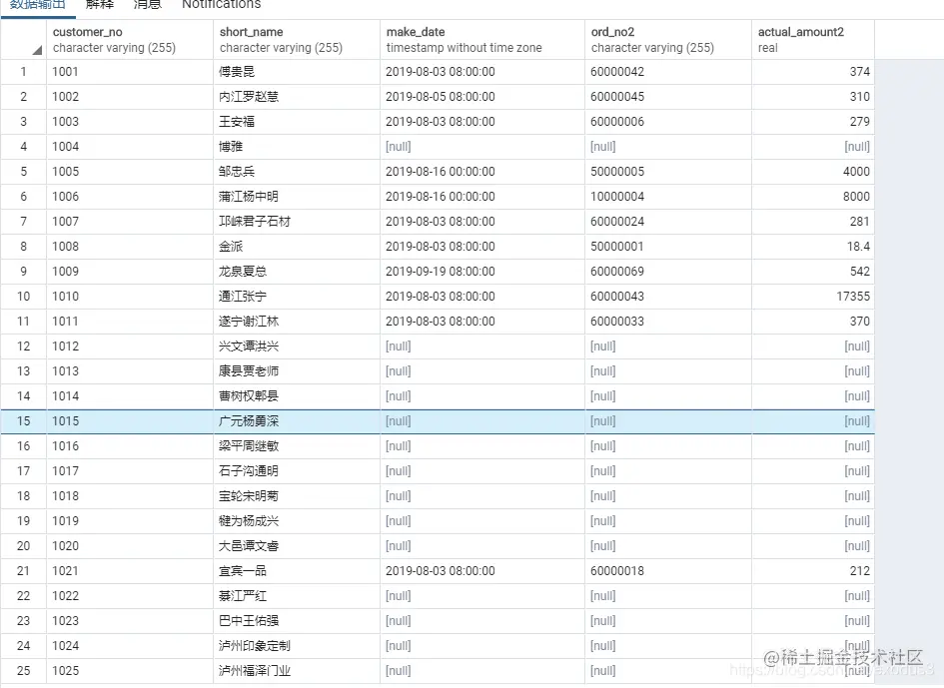Click ord_no2 cell 10000004
Screen dimensions: 944x688
pos(668,197)
